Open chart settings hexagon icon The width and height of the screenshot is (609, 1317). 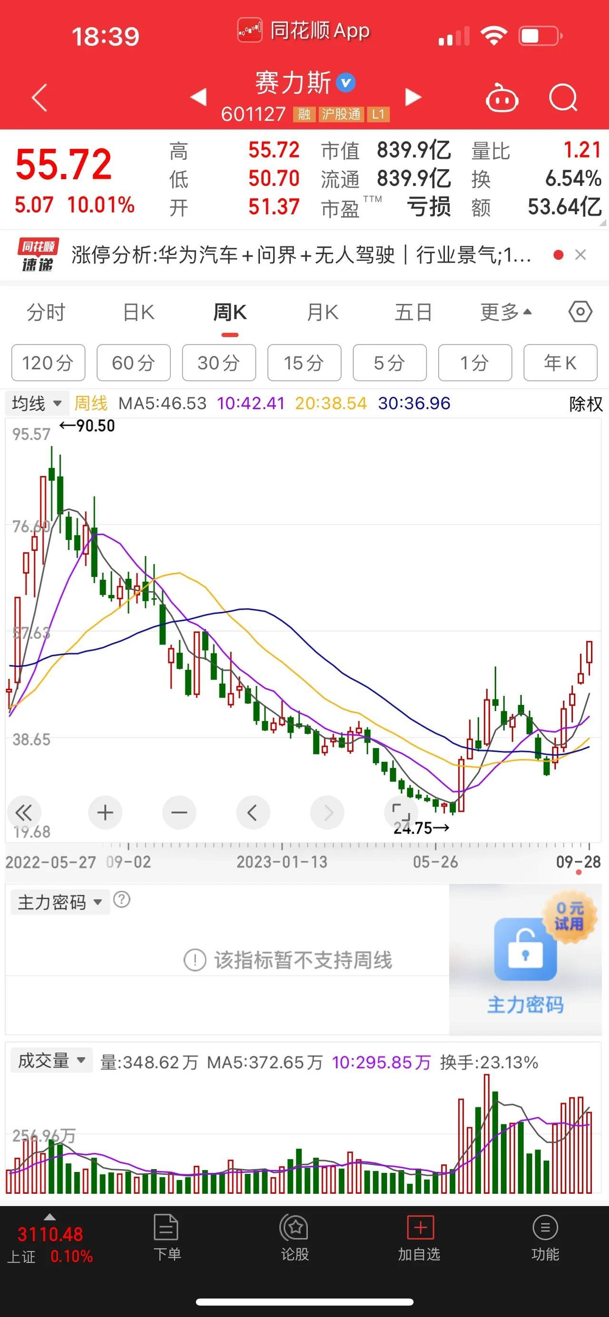pyautogui.click(x=580, y=312)
